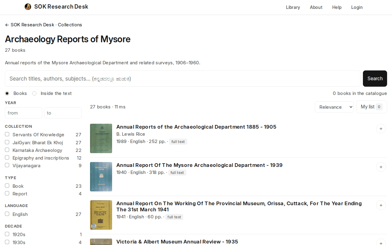The width and height of the screenshot is (392, 245).
Task: Click the SOK Research Desk logo icon
Action: (x=28, y=7)
